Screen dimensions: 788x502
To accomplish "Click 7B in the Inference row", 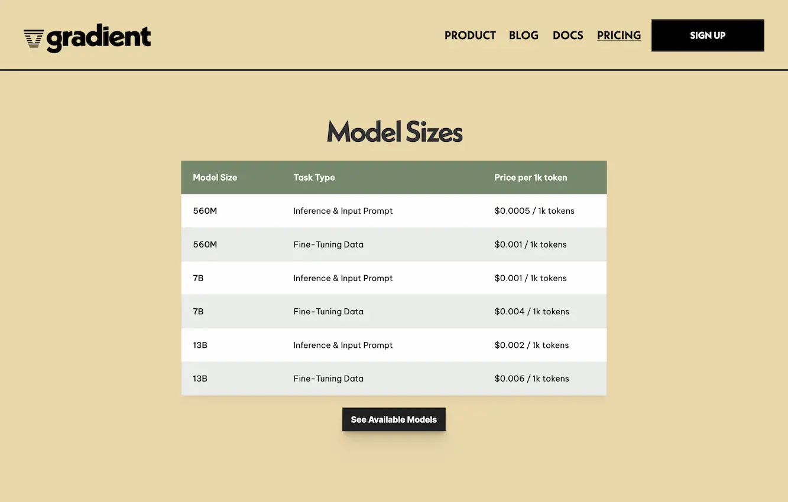I will coord(198,278).
